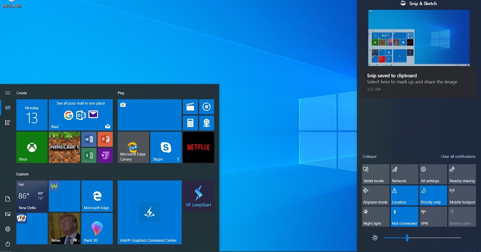481x252 pixels.
Task: Launch the Netflix tile
Action: 198,147
